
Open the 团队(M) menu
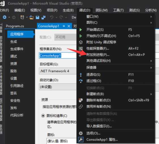[101, 10]
